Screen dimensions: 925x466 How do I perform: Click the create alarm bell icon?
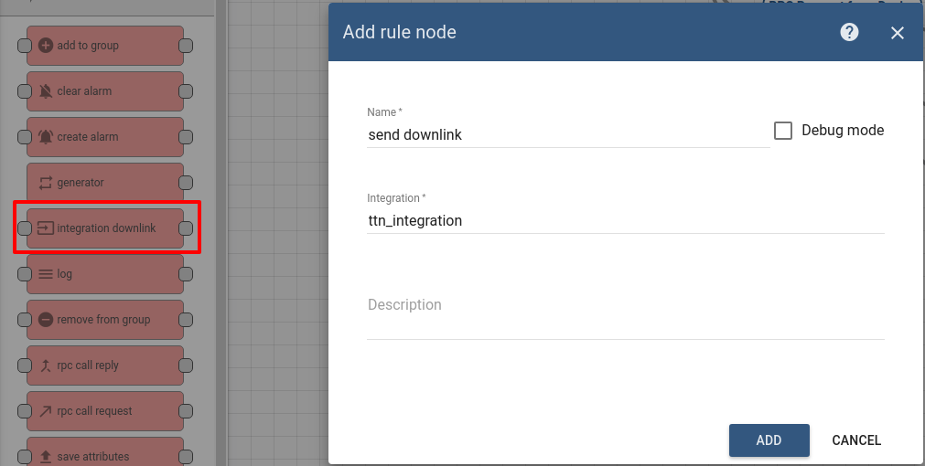click(x=46, y=137)
